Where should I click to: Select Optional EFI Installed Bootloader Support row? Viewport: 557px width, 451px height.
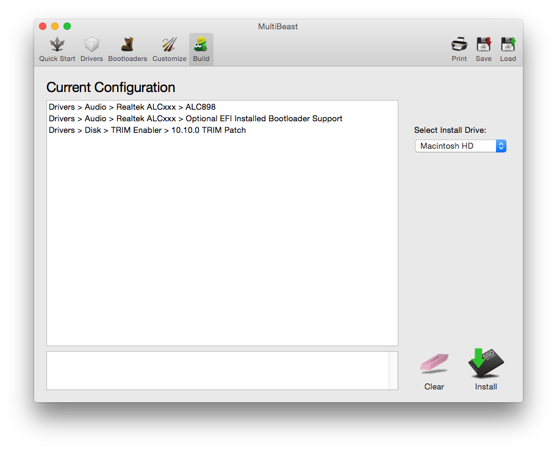[195, 119]
